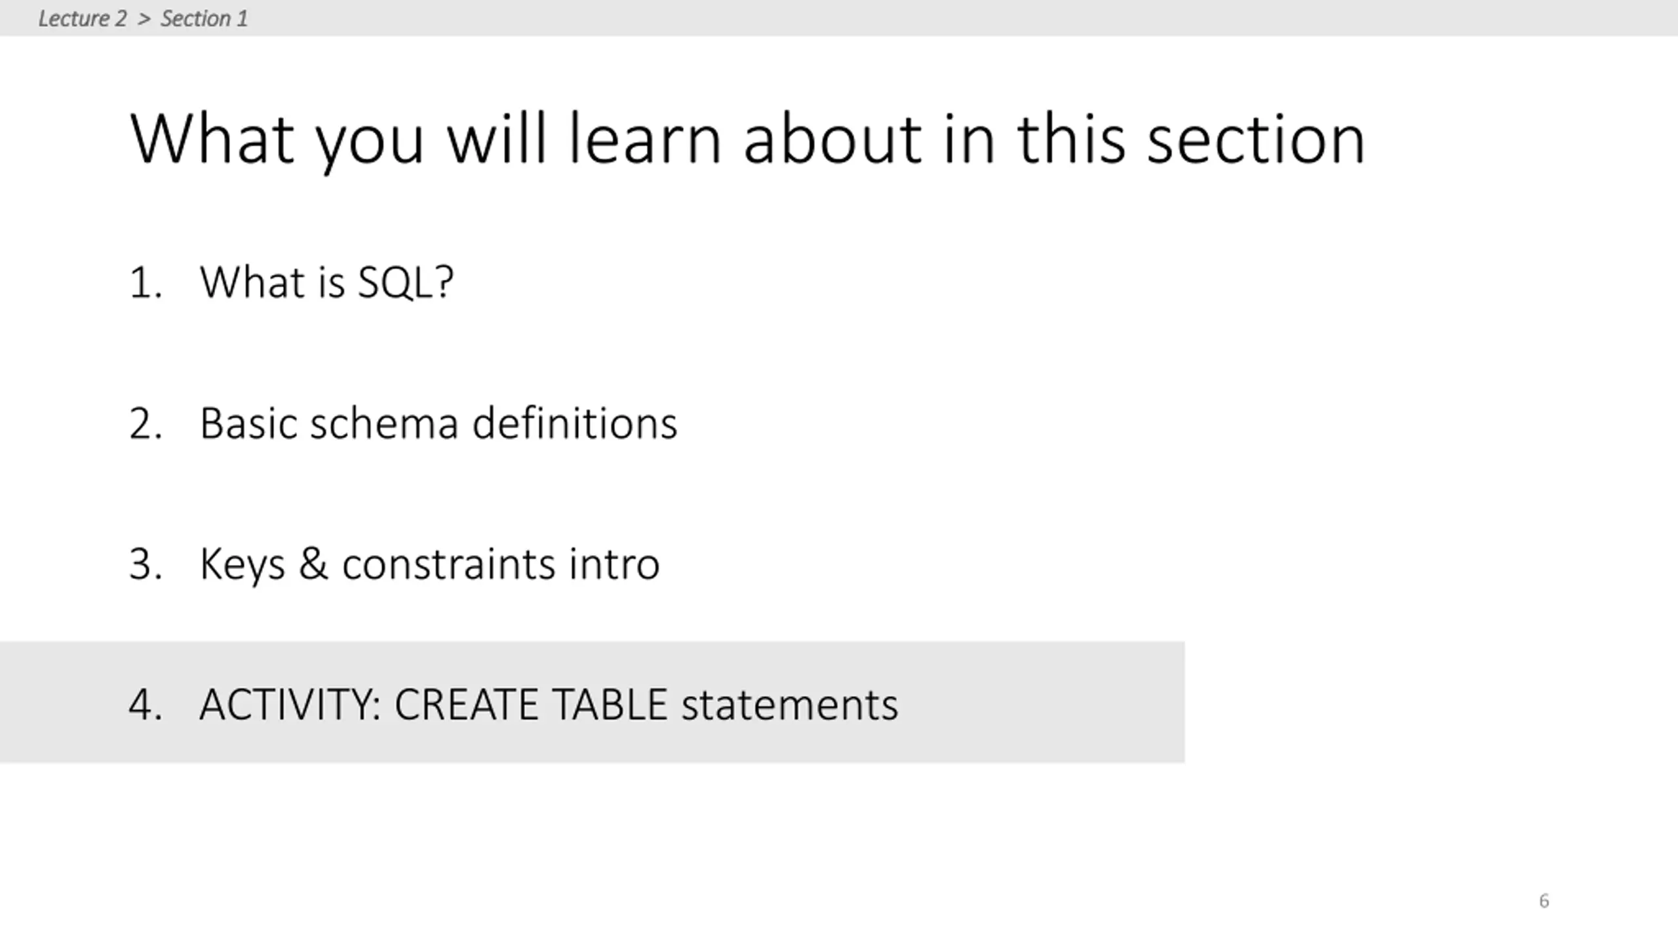This screenshot has width=1678, height=944.
Task: Click the "Section 1" breadcrumb text
Action: coord(205,18)
